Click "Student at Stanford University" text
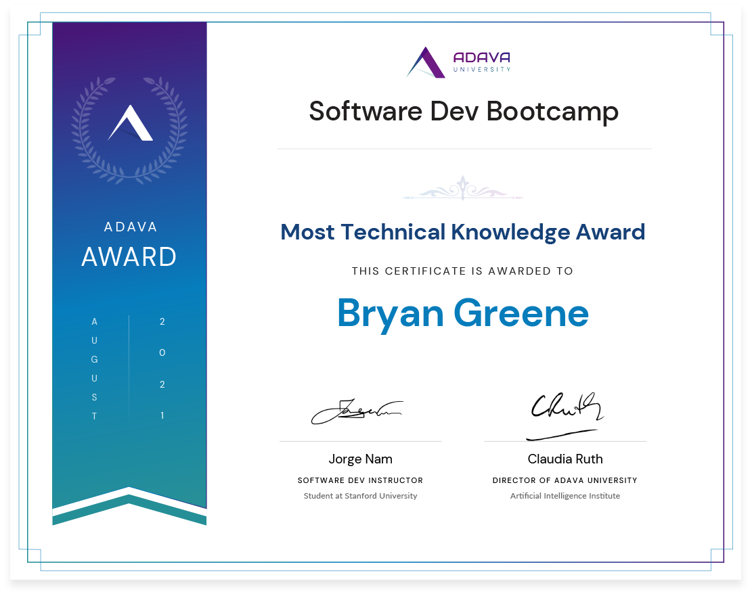The image size is (752, 596). click(x=360, y=496)
